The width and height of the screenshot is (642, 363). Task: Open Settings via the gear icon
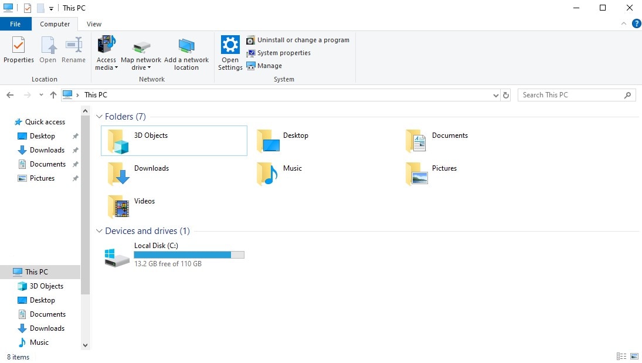point(230,44)
